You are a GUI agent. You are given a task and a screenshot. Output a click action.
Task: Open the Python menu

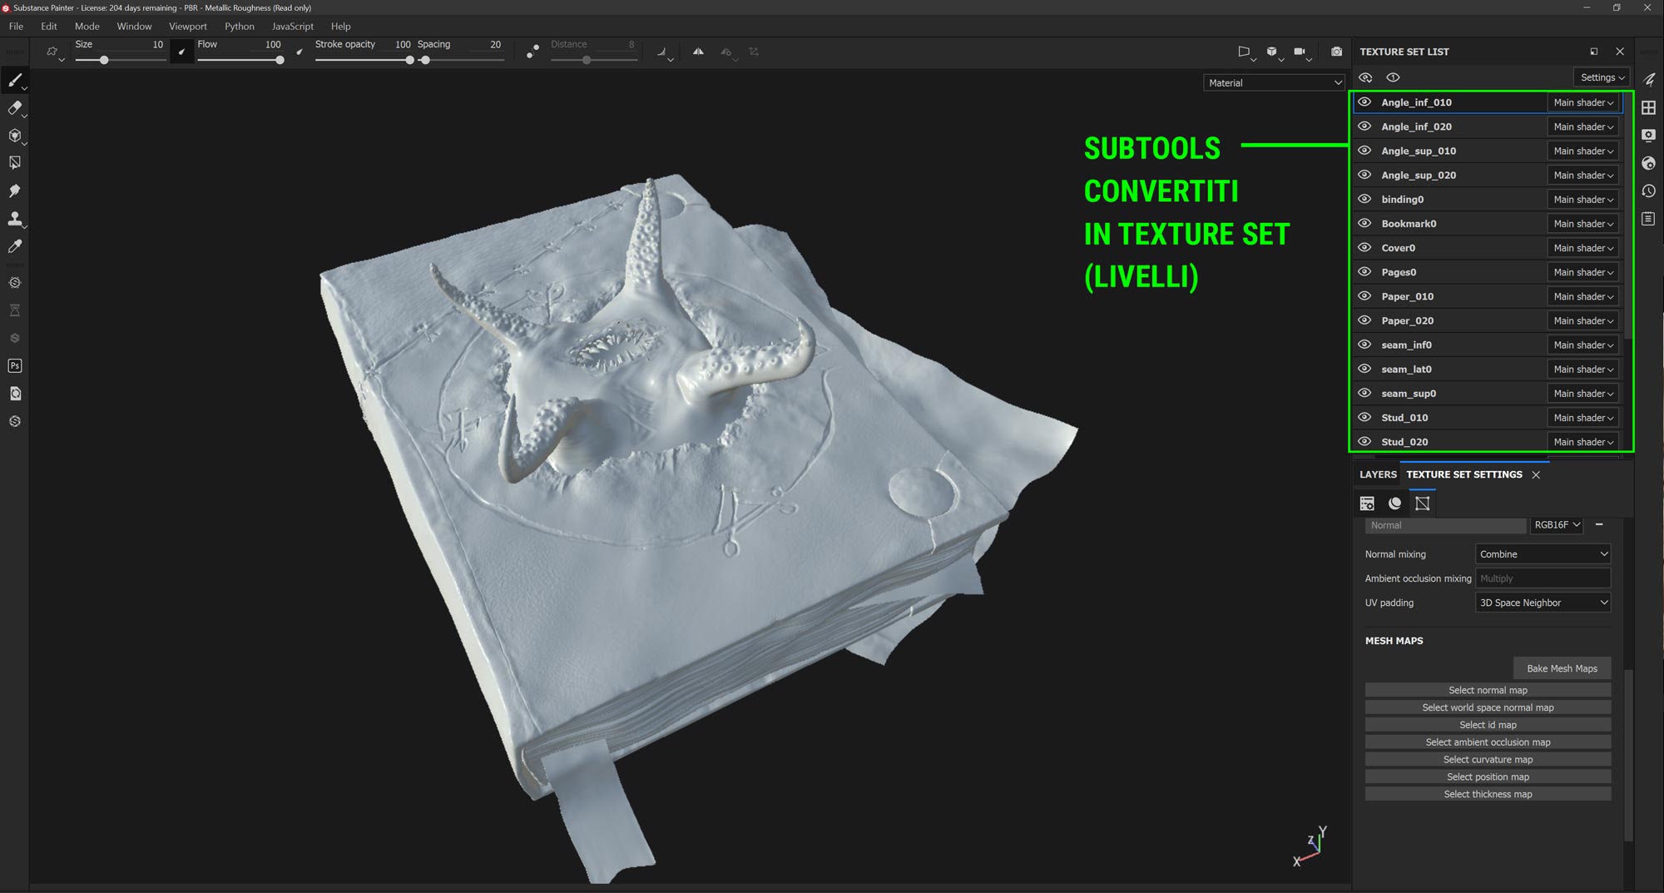tap(240, 26)
